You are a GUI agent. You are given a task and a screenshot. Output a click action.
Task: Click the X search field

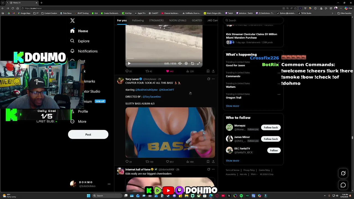click(254, 20)
